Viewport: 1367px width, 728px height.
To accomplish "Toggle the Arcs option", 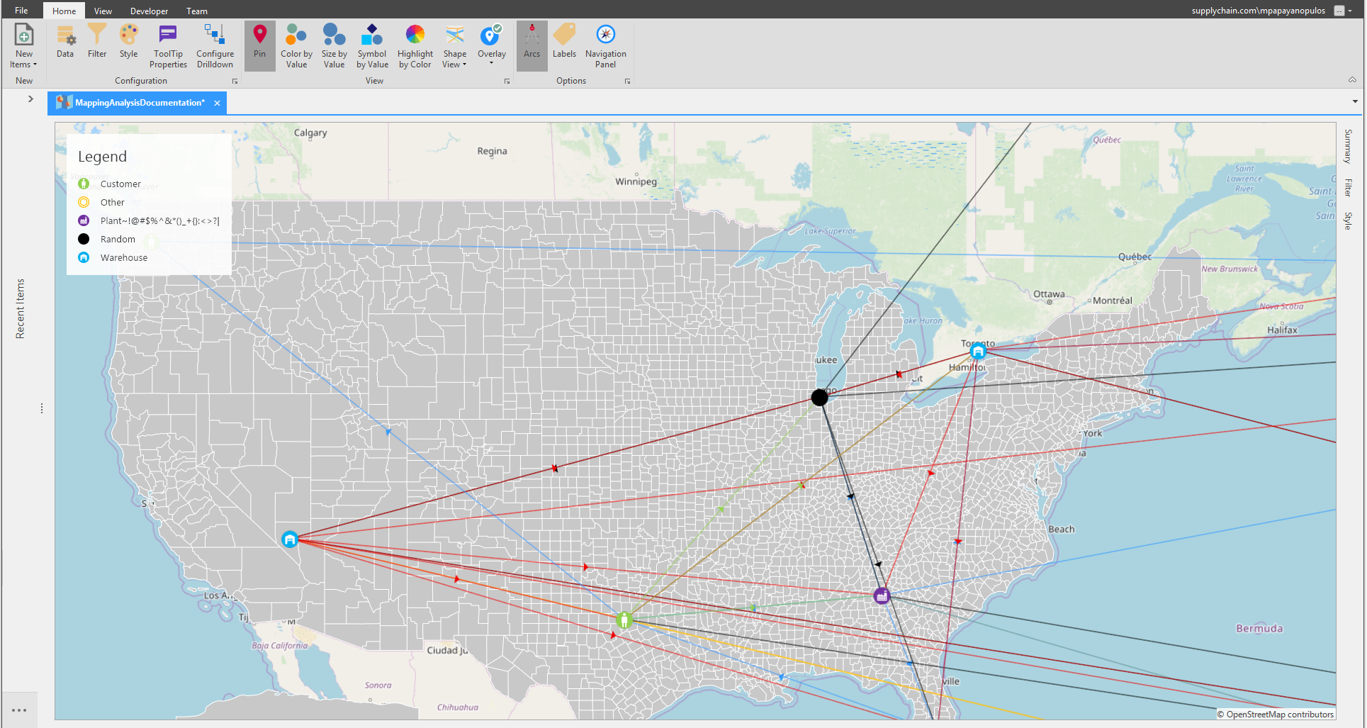I will pos(532,46).
